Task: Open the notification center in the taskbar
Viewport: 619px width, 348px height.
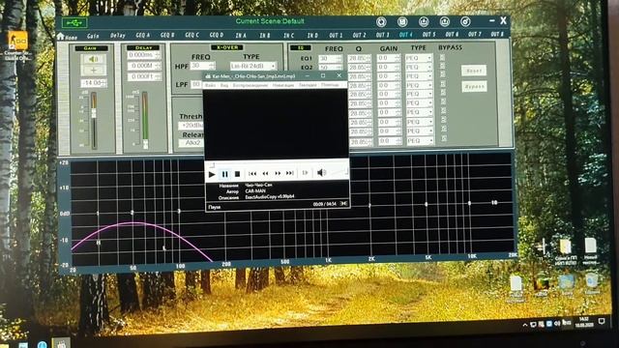Action: [x=602, y=322]
